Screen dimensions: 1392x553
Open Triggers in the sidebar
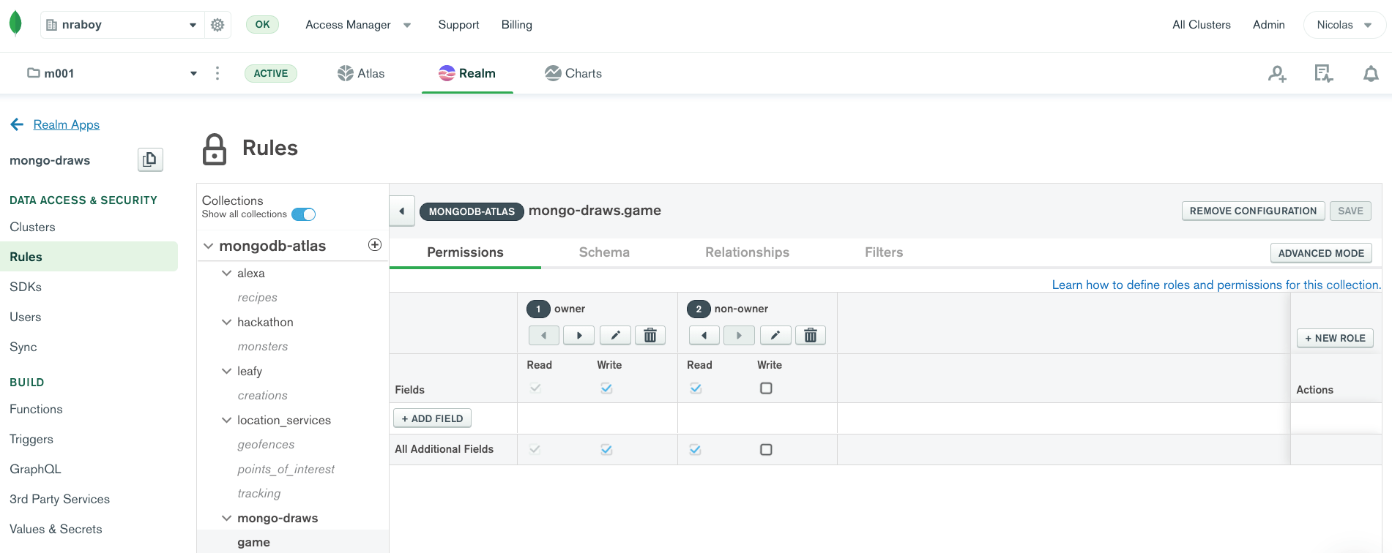(x=31, y=439)
